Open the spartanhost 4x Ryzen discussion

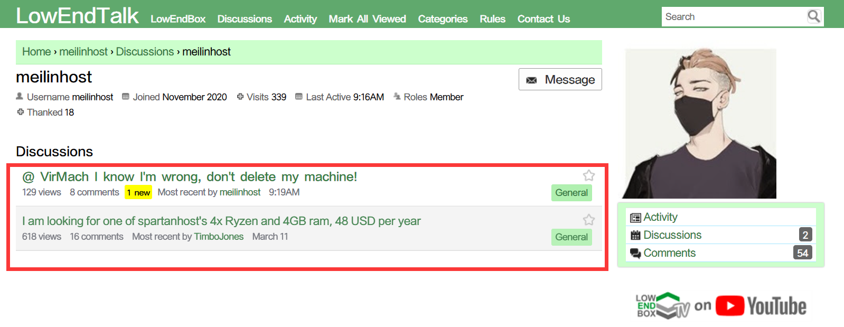tap(221, 221)
